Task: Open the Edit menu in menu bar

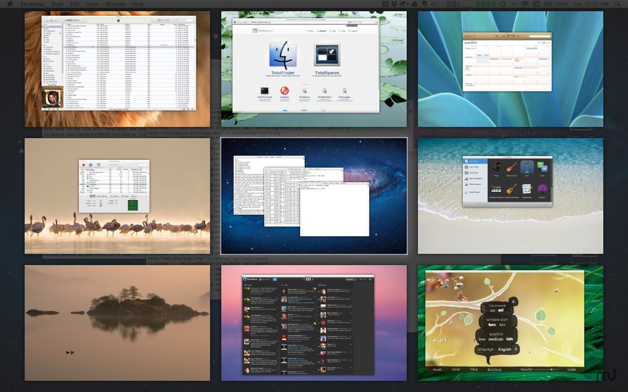Action: tap(75, 4)
